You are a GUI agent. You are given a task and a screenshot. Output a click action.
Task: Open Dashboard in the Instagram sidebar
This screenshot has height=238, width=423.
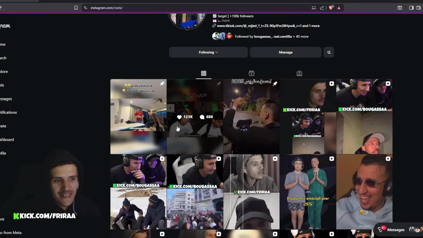click(7, 139)
